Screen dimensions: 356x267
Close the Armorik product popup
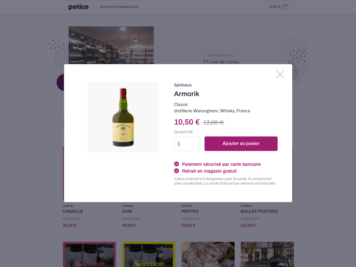[280, 74]
